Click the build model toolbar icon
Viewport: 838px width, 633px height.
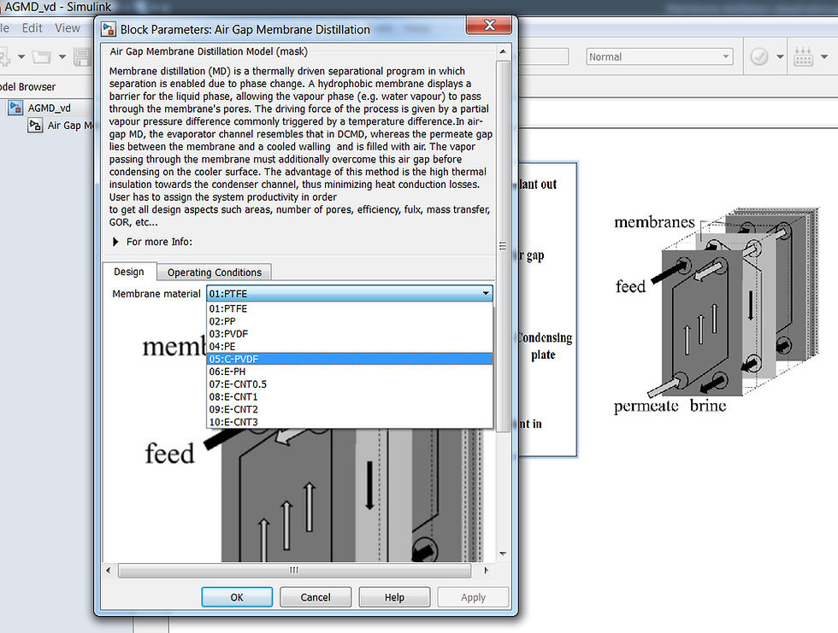pos(803,56)
